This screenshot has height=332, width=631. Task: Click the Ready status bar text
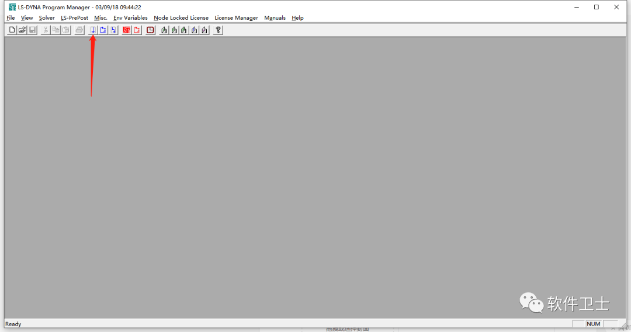click(13, 324)
